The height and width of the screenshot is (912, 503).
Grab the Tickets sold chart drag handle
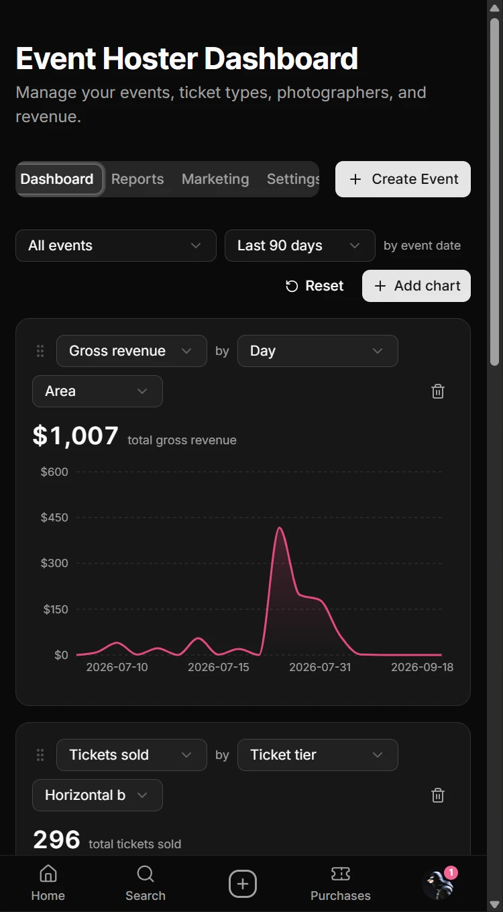40,755
